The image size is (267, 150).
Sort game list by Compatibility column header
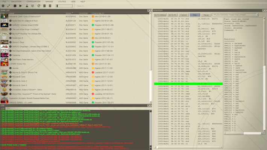click(98, 13)
